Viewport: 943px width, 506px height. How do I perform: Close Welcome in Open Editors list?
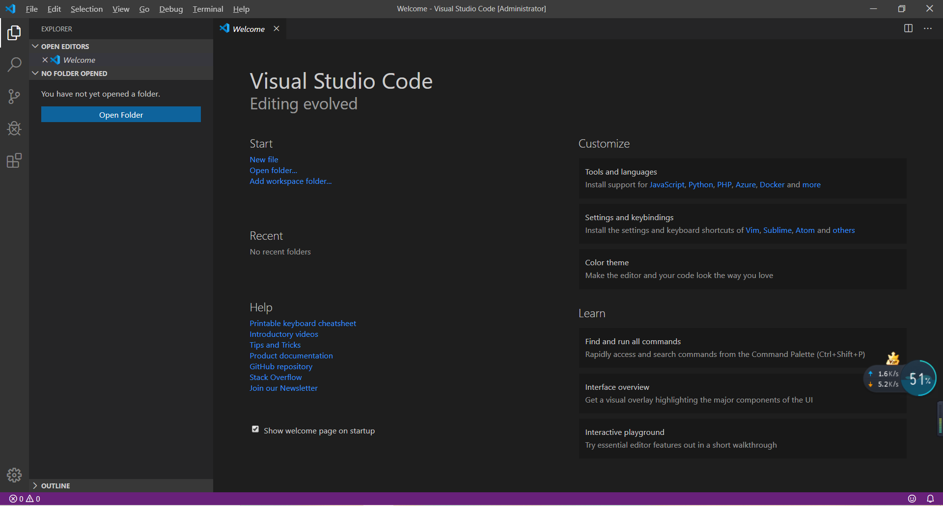tap(45, 60)
